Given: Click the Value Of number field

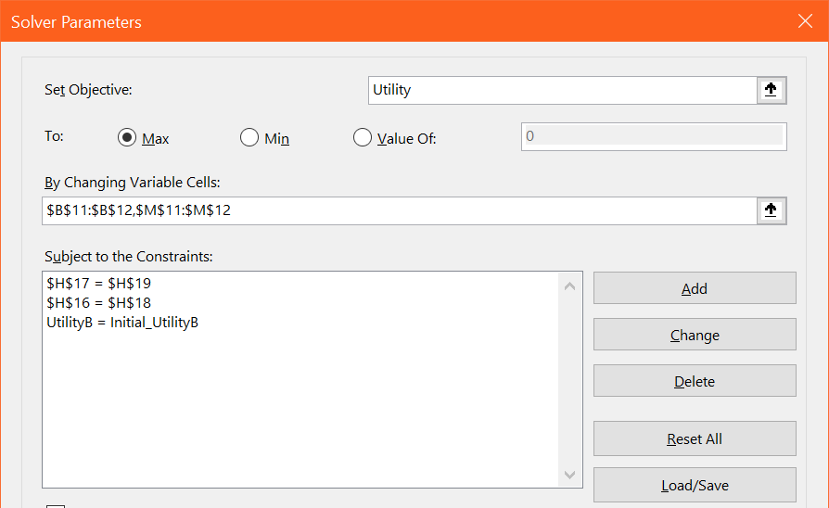Looking at the screenshot, I should pyautogui.click(x=653, y=136).
